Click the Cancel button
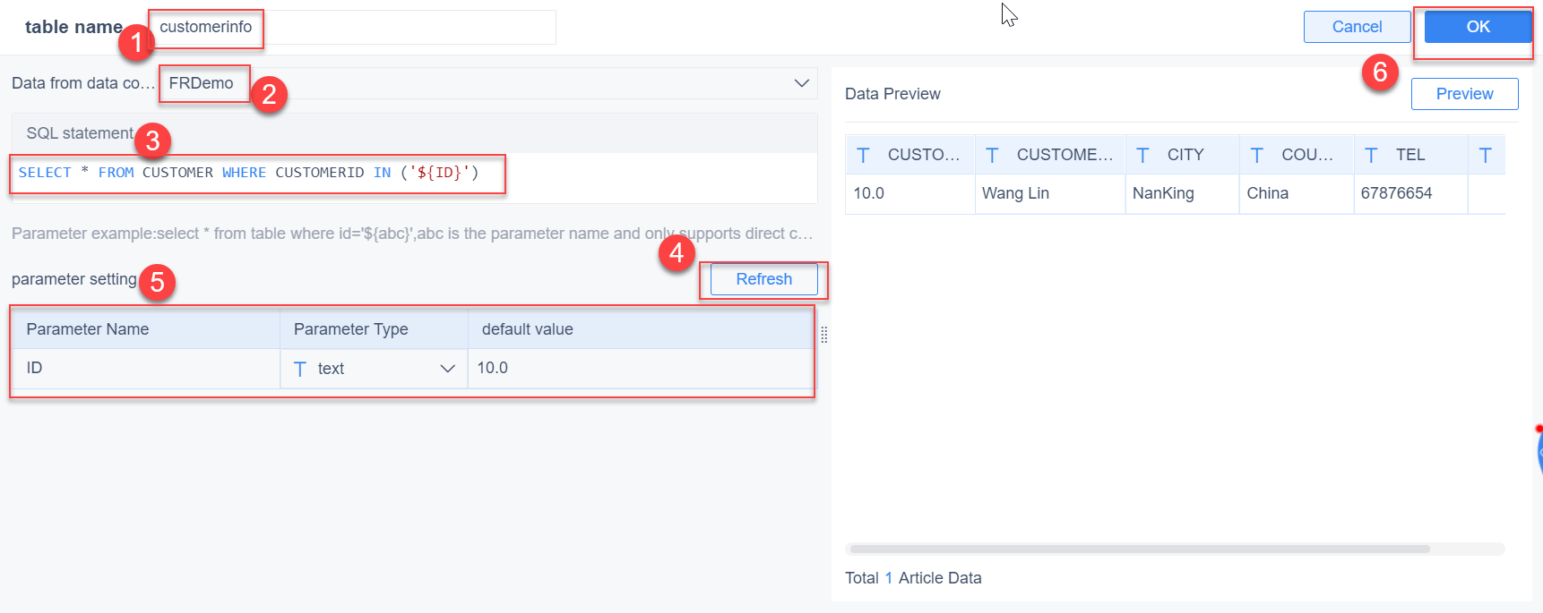This screenshot has height=613, width=1543. [1357, 27]
